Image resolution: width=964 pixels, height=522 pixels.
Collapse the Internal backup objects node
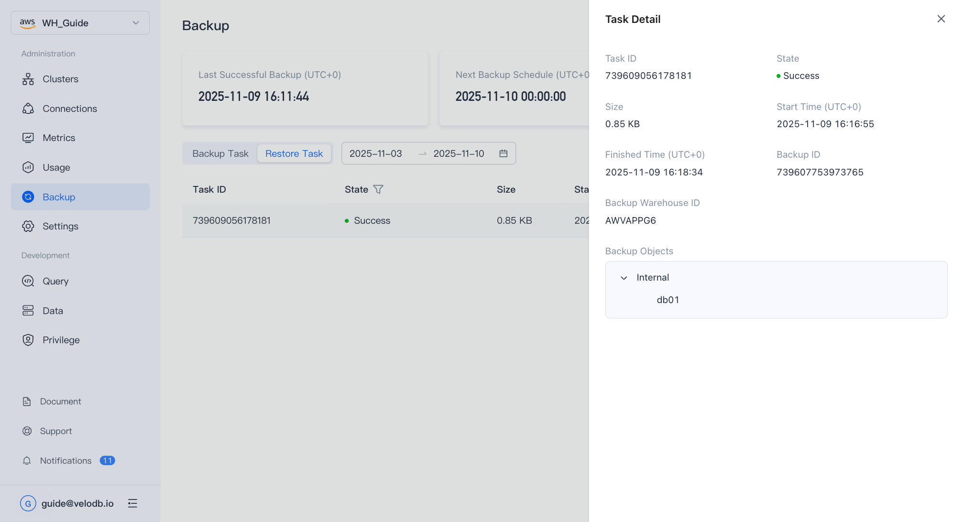[624, 278]
